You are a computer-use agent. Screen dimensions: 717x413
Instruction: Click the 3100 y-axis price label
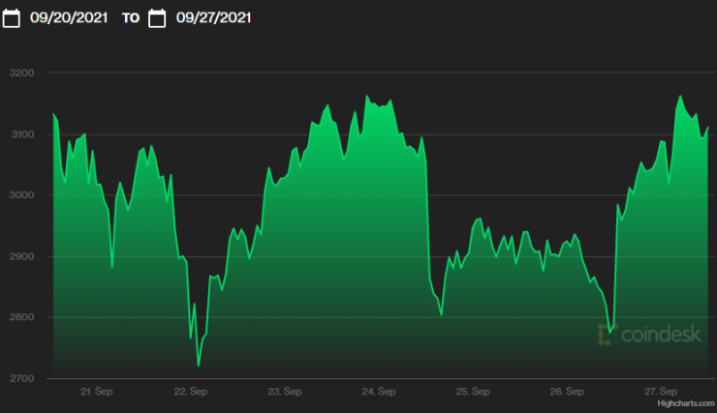pos(21,134)
